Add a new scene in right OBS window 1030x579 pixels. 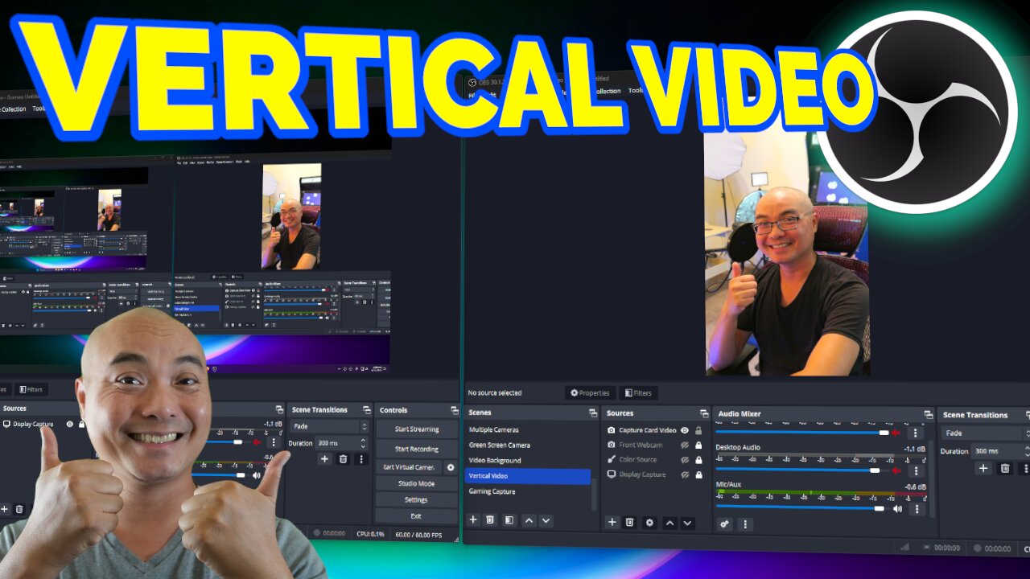[x=473, y=520]
